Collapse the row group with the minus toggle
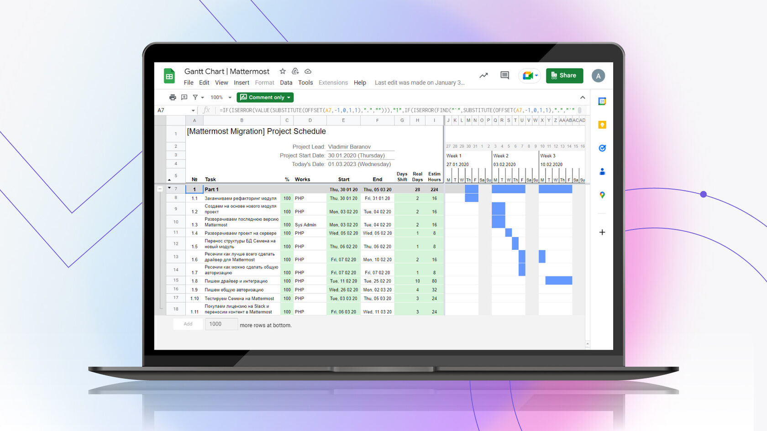767x431 pixels. click(160, 189)
